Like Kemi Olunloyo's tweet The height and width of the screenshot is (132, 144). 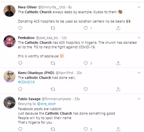[86, 89]
